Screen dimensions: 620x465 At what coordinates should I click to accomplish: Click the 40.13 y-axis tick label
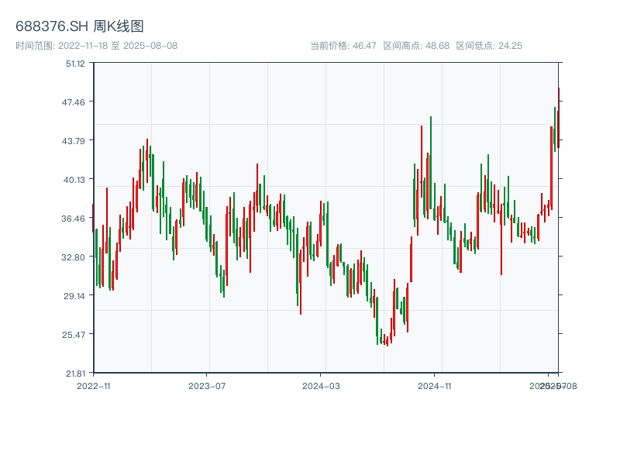75,179
